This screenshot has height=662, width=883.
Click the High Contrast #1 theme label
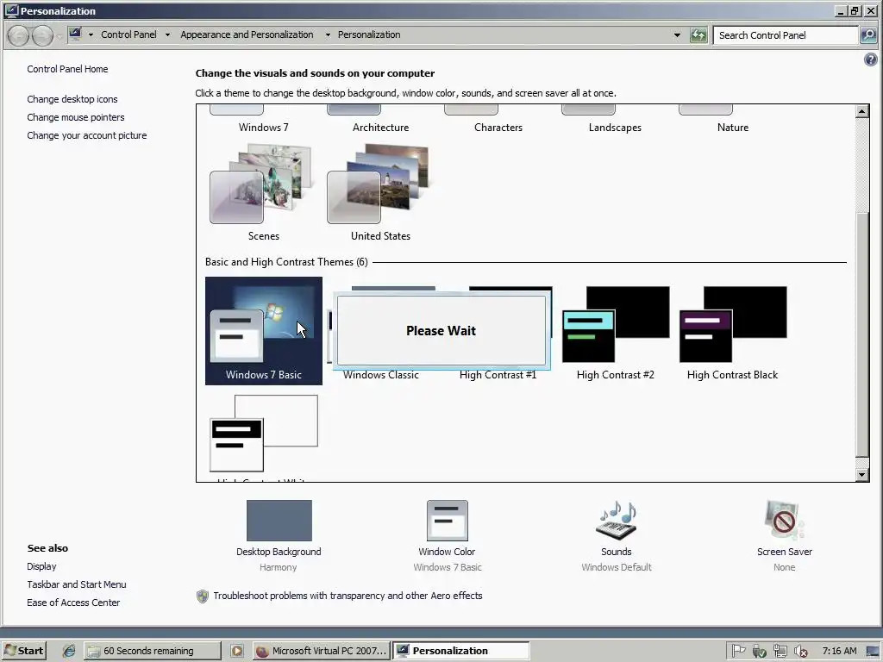pyautogui.click(x=498, y=375)
